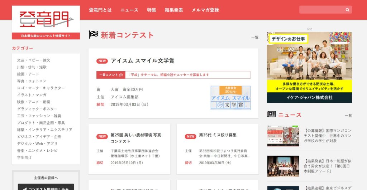
Task: Click the newspaper icon beside ニュース
Action: tap(271, 115)
